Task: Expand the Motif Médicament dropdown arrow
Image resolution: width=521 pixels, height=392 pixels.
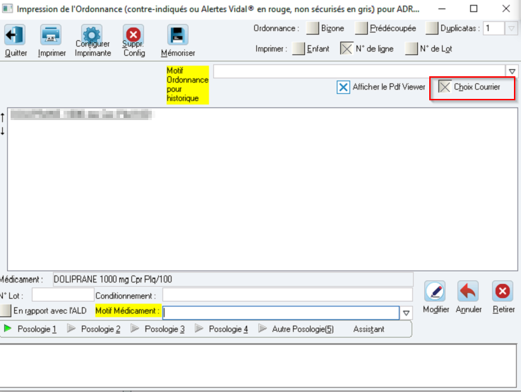Action: point(406,313)
